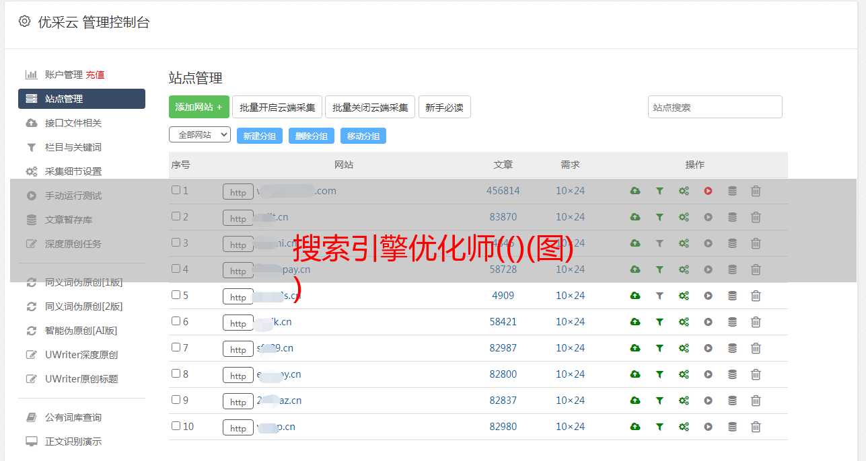Click trash delete icon in row 6

(x=756, y=322)
